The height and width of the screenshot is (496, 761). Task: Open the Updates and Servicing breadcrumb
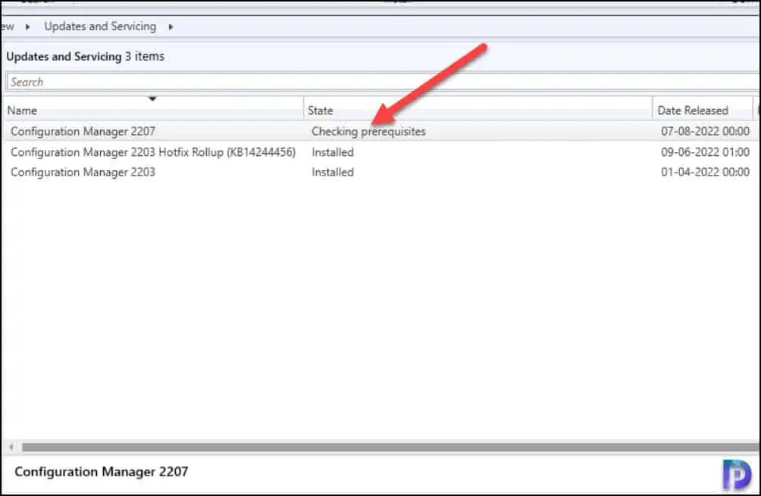coord(100,27)
